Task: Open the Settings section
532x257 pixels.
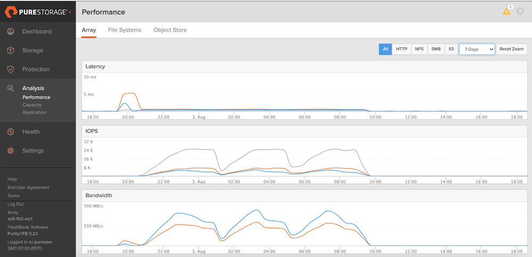Action: point(33,151)
